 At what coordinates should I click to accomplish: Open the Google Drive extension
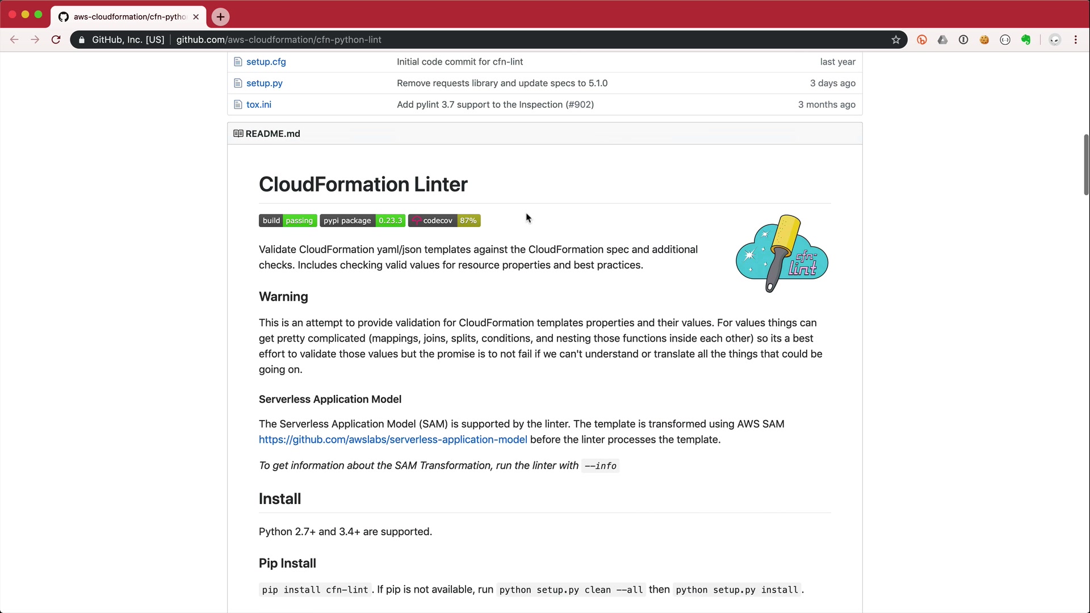click(942, 40)
